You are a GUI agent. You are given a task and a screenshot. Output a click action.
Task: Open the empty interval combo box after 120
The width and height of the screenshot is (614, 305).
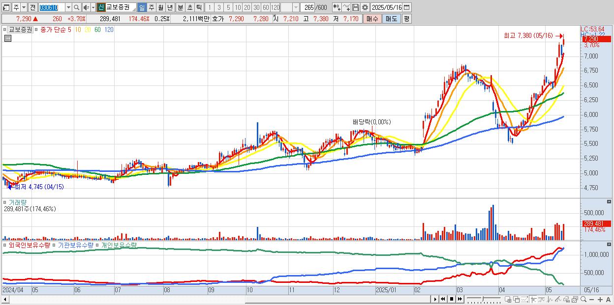290,7
